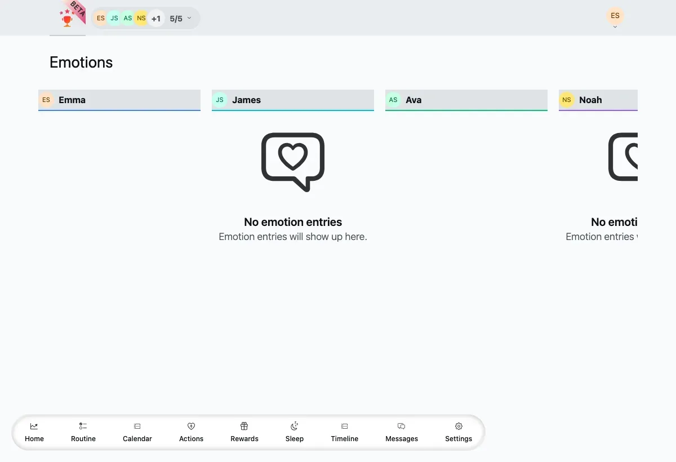Click 'Emotion entries will show up here.' text
The image size is (676, 462).
coord(293,237)
